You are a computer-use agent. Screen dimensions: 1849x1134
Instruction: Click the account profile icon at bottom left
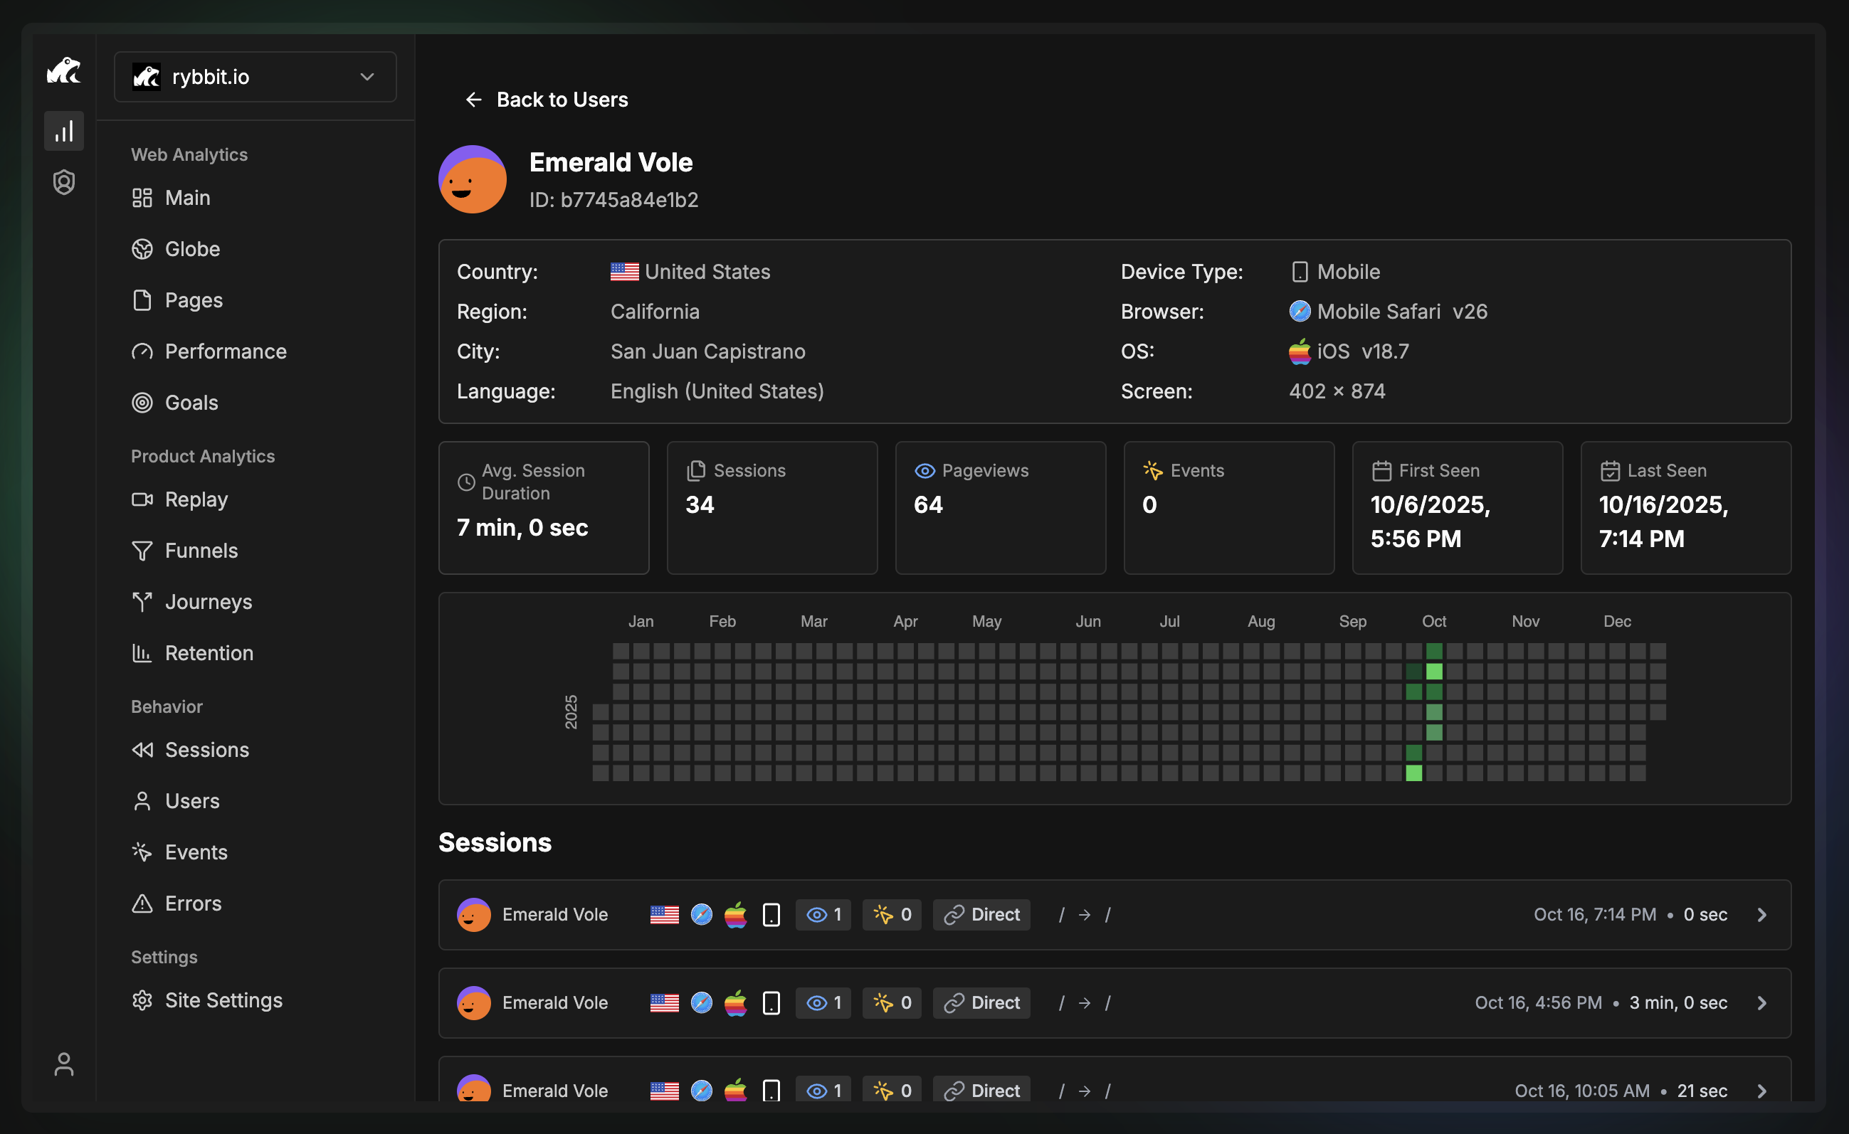[64, 1064]
